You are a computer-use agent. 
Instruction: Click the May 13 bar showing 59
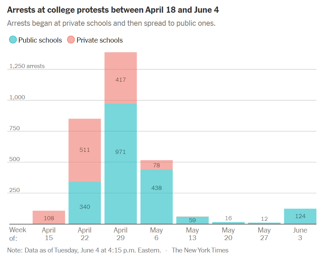[192, 220]
